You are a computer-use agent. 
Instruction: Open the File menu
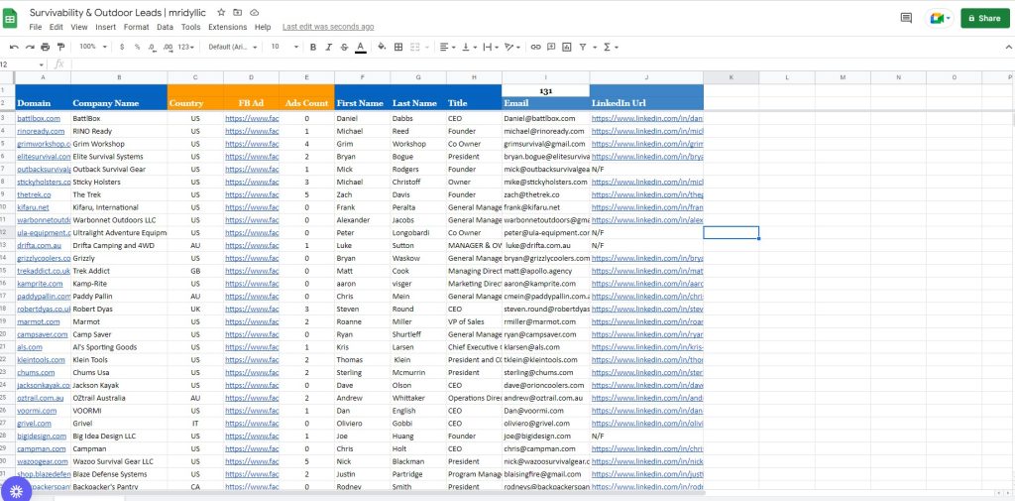pos(35,27)
